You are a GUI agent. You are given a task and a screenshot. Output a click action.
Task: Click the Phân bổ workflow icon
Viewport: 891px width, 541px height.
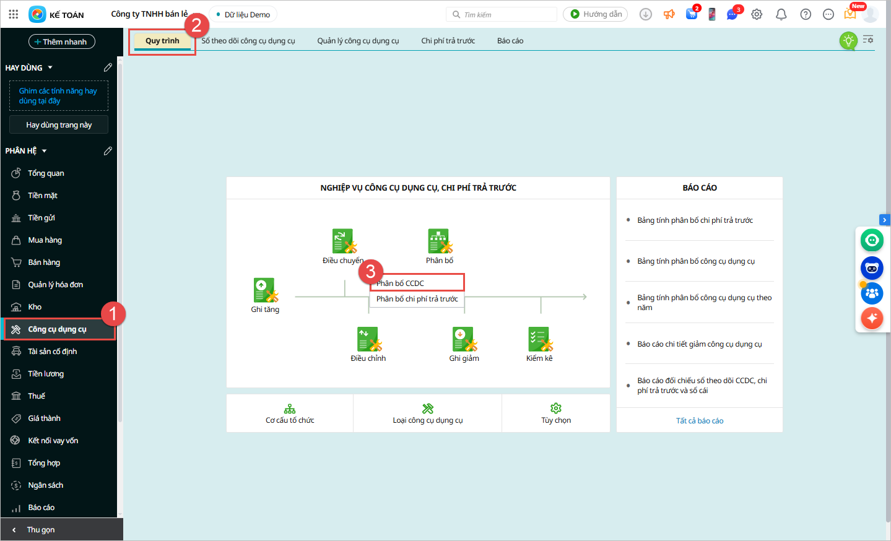(x=440, y=241)
